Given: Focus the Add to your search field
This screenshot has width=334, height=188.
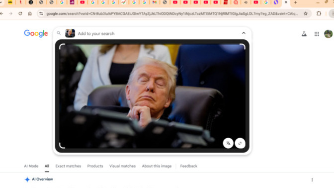Looking at the screenshot, I should tap(96, 33).
